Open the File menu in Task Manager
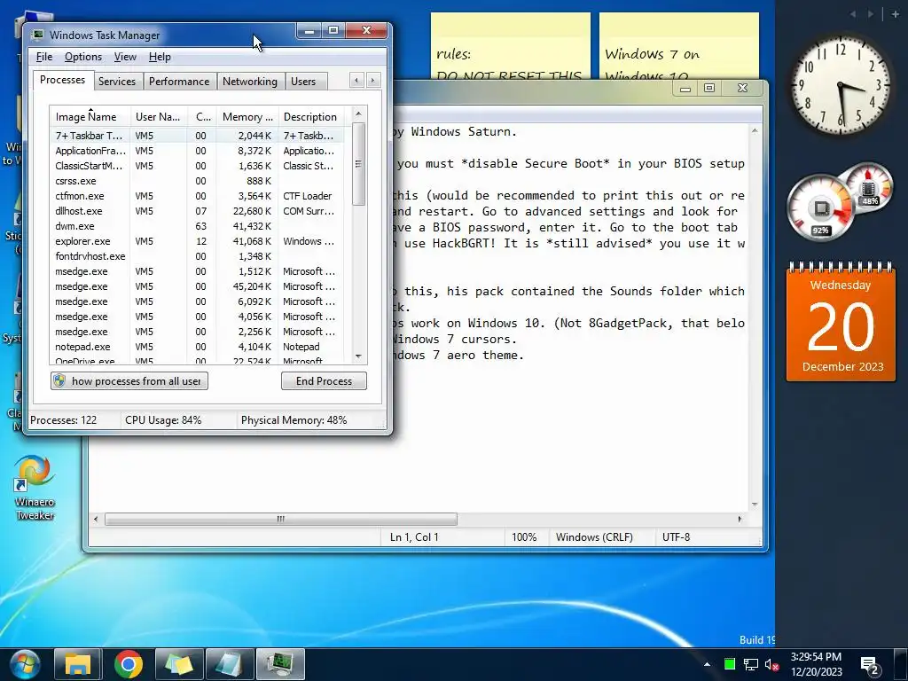The image size is (908, 681). [44, 57]
